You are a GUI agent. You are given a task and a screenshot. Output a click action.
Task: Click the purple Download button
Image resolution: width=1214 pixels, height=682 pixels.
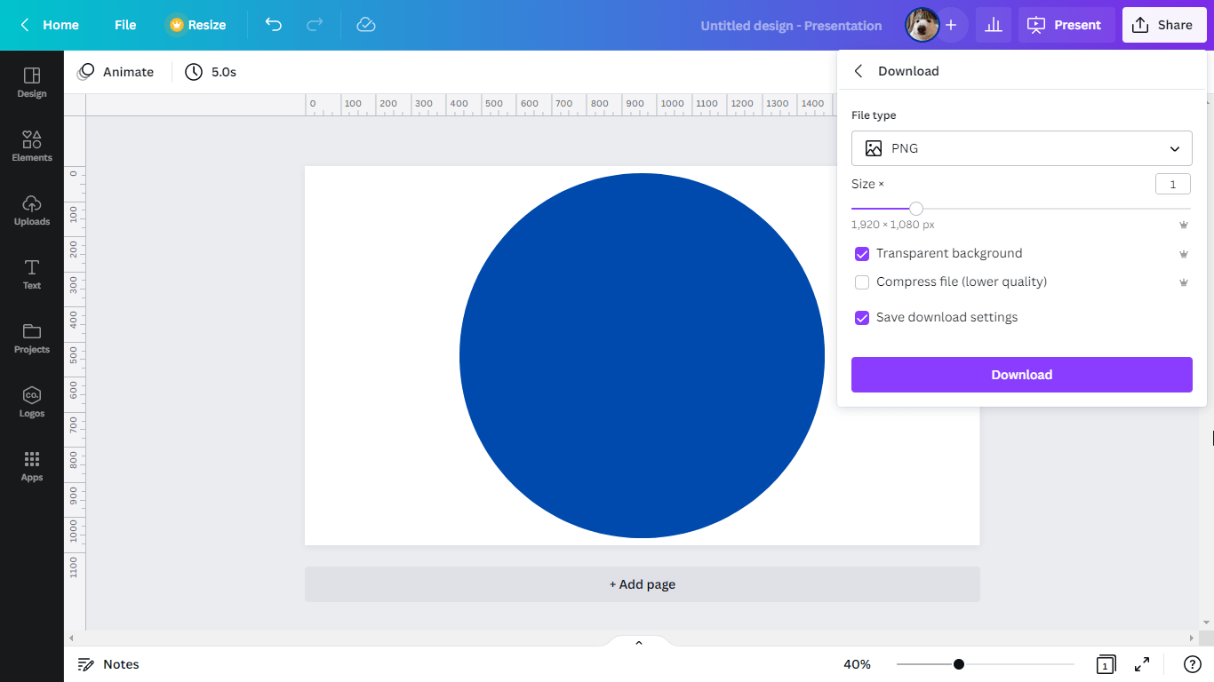point(1020,374)
